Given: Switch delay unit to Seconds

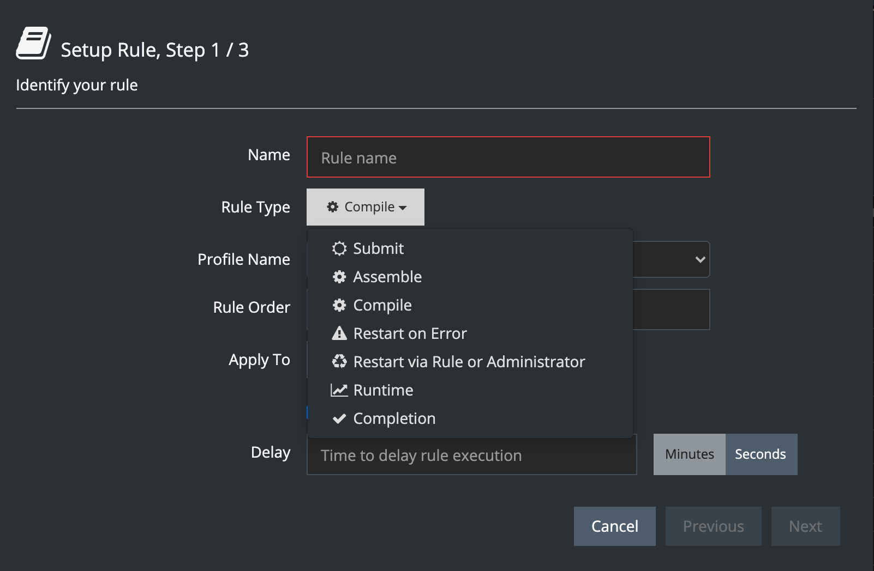Looking at the screenshot, I should click(x=761, y=454).
